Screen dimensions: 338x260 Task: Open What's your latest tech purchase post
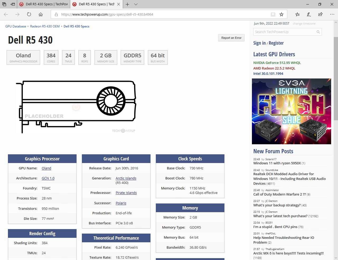point(280,216)
